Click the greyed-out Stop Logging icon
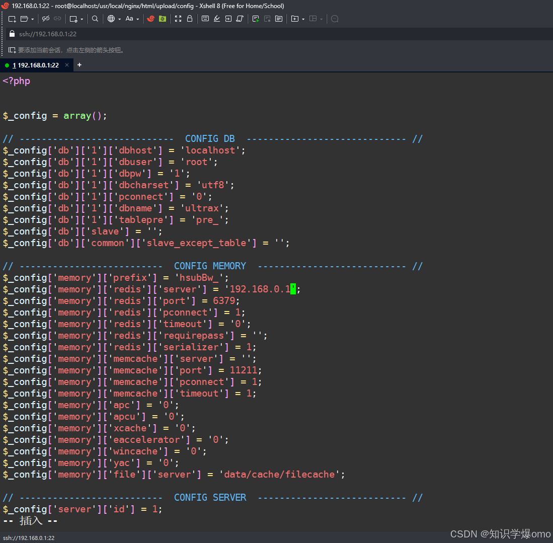553x543 pixels. coord(267,19)
